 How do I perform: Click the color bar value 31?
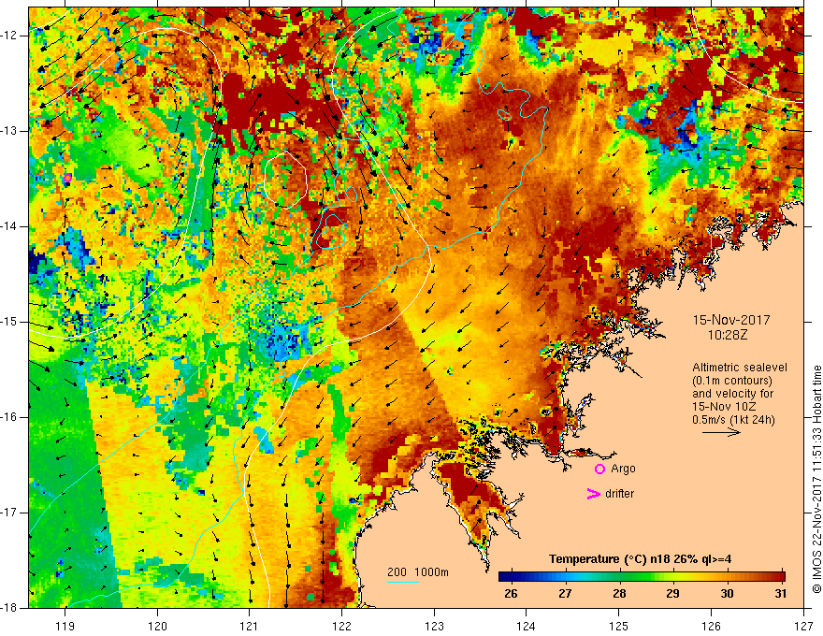pos(781,594)
